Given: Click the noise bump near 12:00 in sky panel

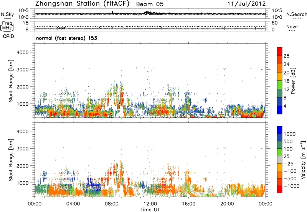Looking at the screenshot, I should click(149, 13).
